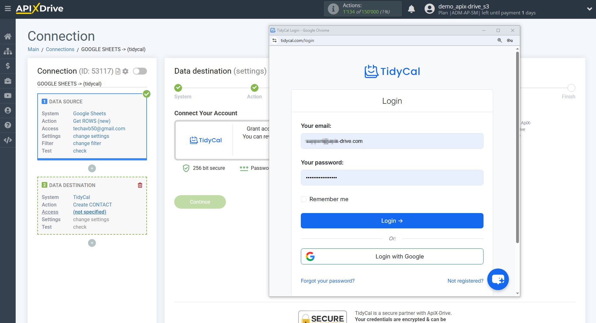This screenshot has width=596, height=323.
Task: Click the plus below Data Destination block
Action: (92, 243)
